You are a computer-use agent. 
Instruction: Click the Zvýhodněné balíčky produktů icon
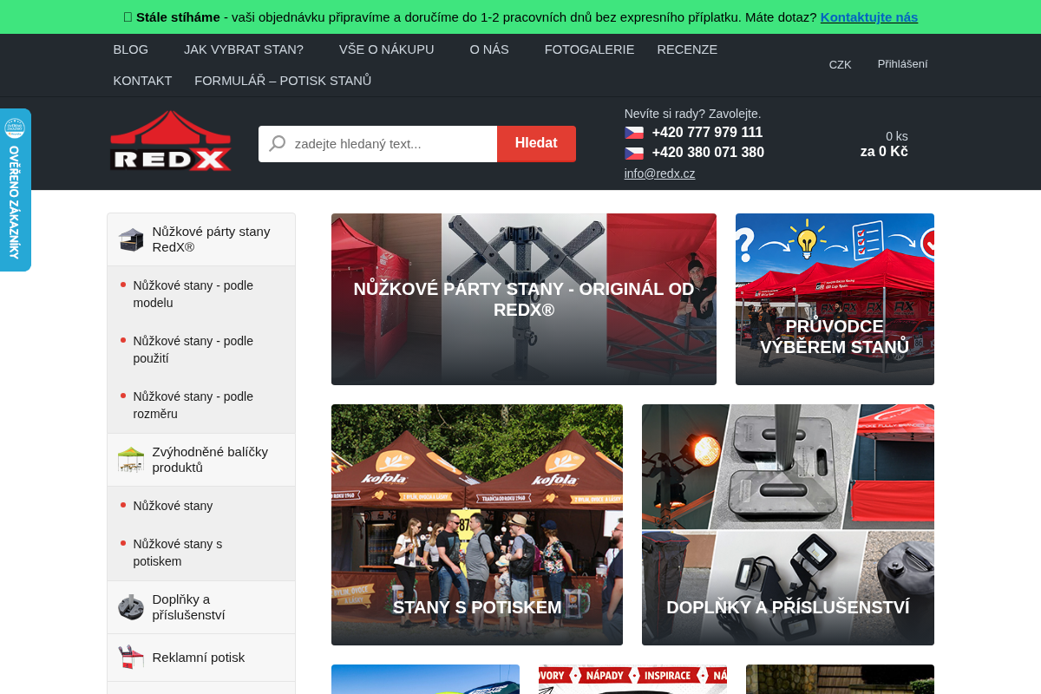pyautogui.click(x=131, y=460)
